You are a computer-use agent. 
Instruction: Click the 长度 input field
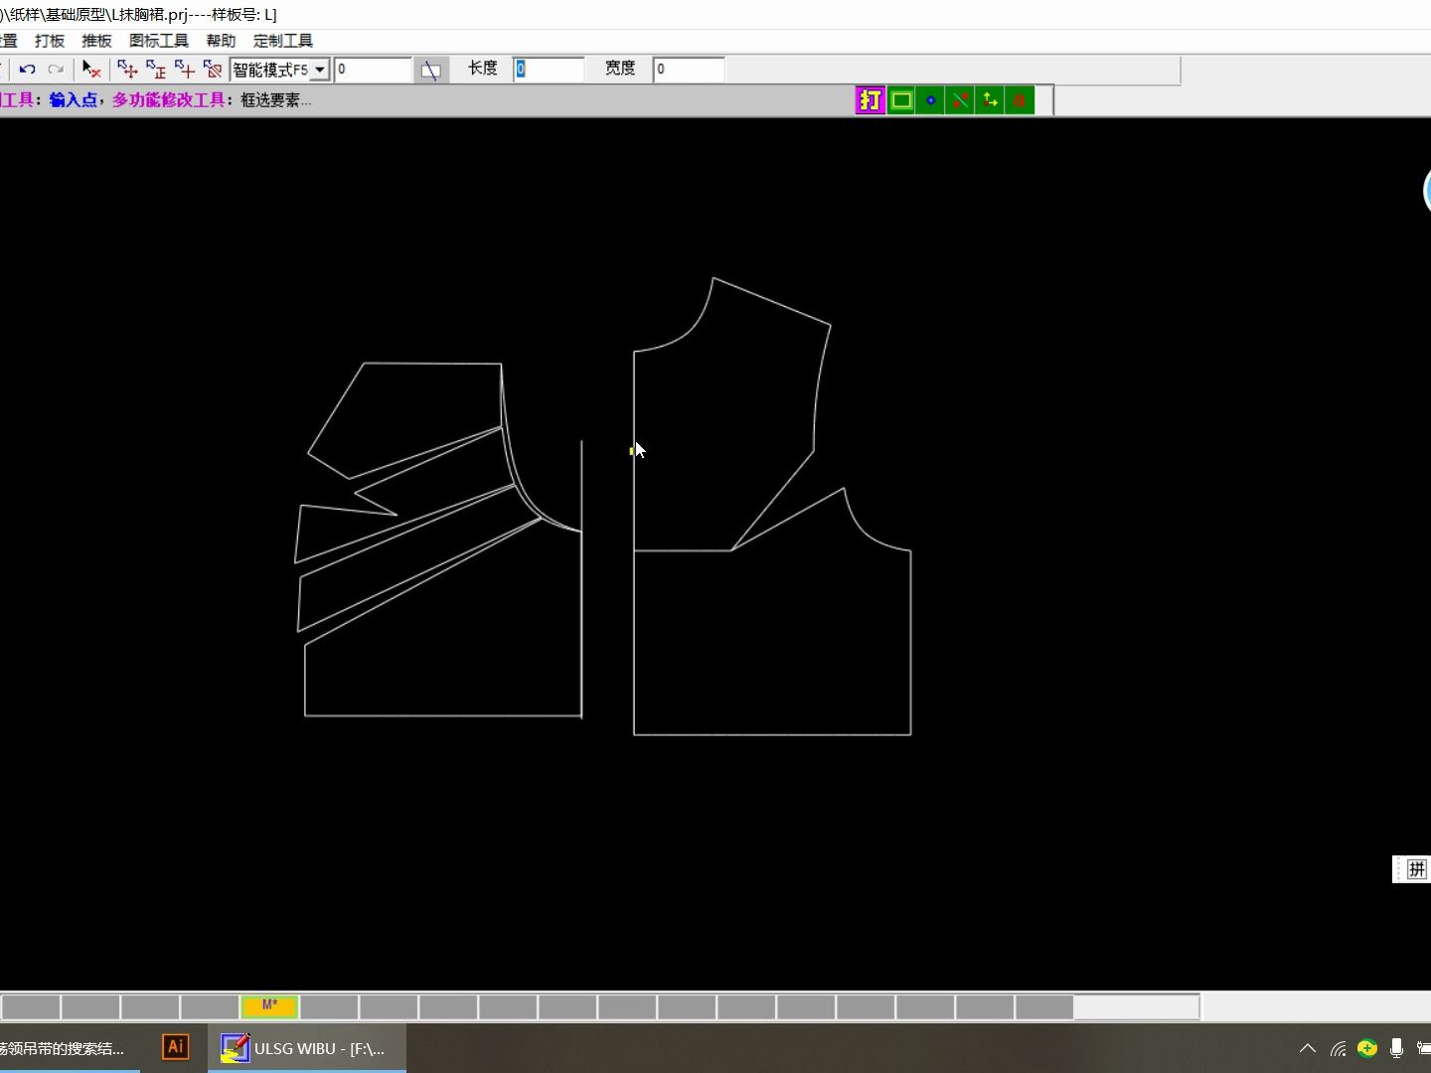[549, 69]
